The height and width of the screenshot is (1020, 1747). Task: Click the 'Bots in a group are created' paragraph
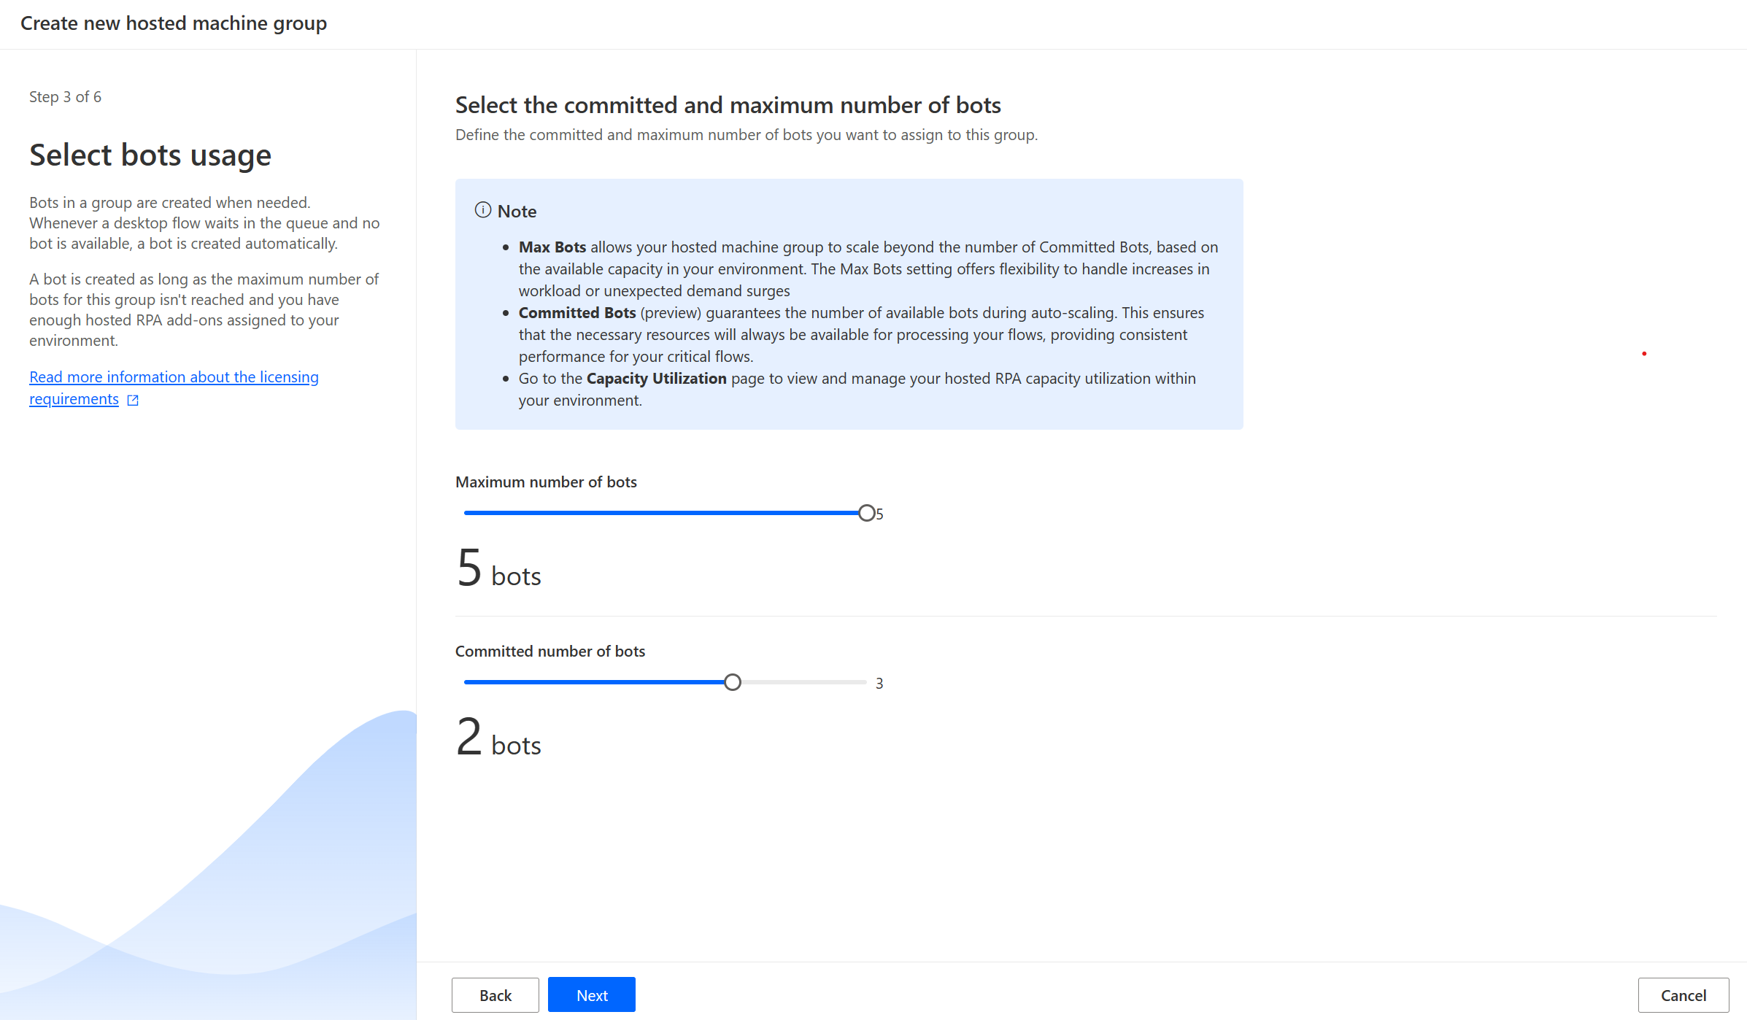(x=204, y=223)
